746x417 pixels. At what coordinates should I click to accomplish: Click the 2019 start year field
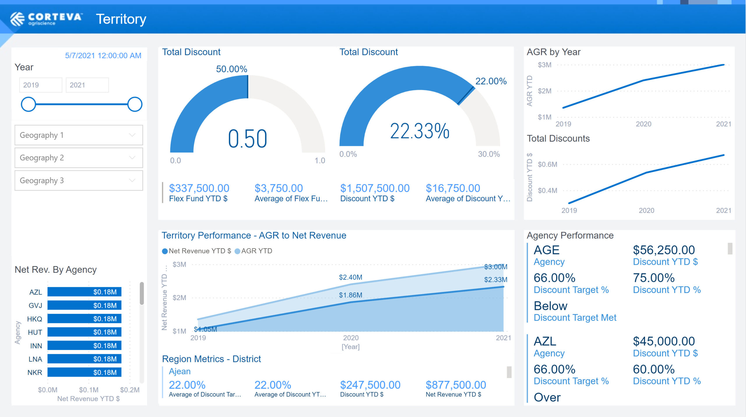coord(41,85)
